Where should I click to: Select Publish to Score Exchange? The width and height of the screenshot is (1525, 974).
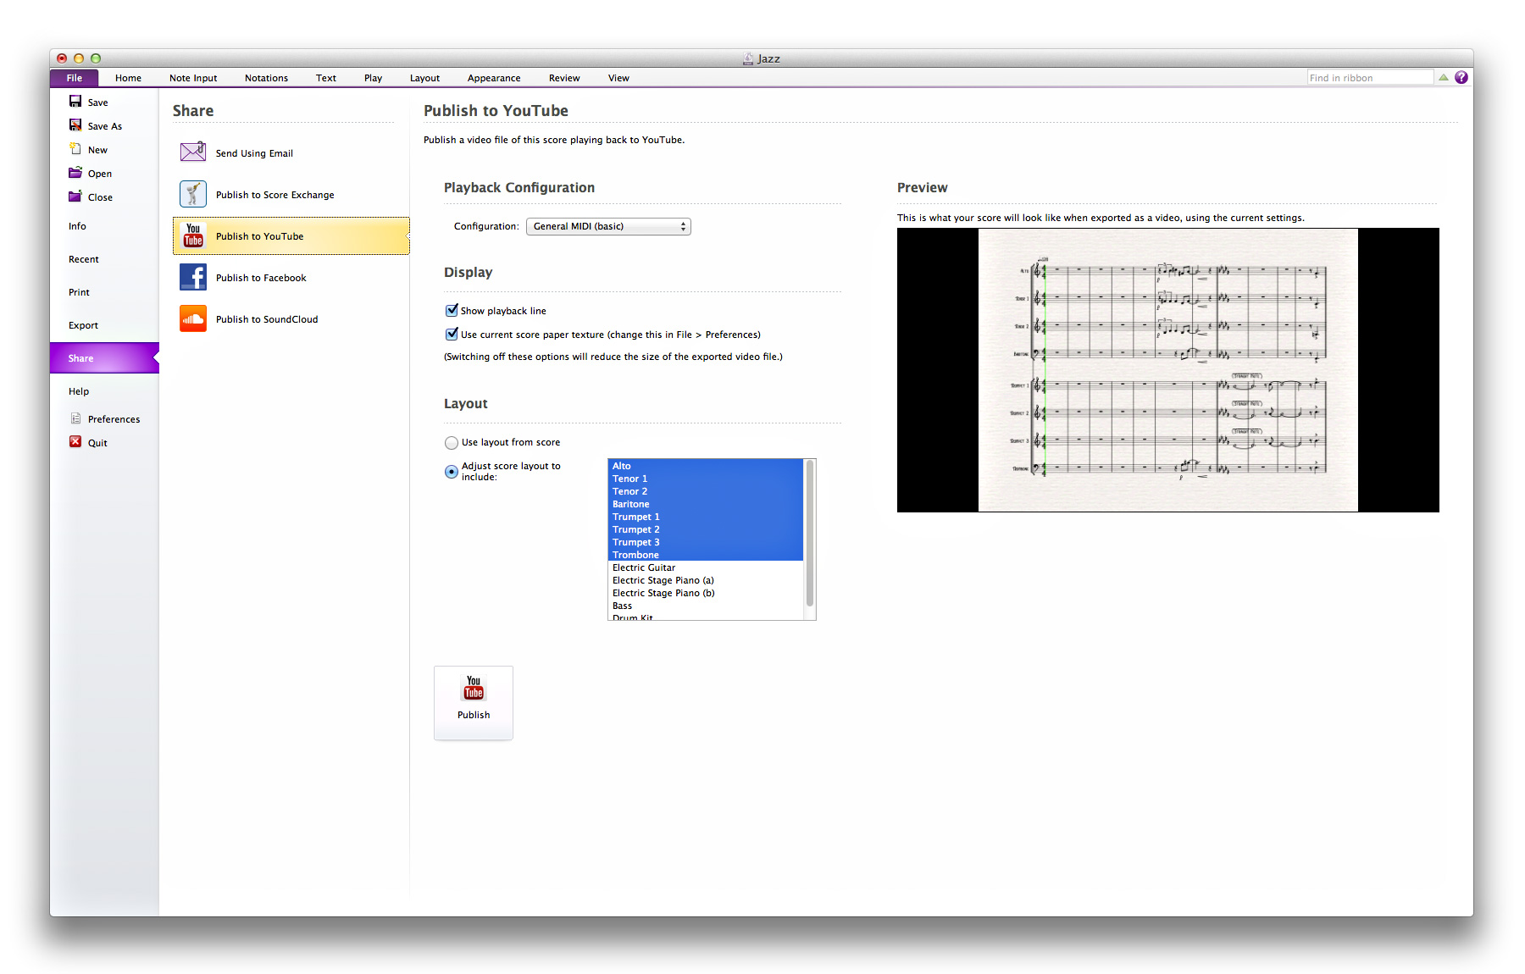pos(291,194)
